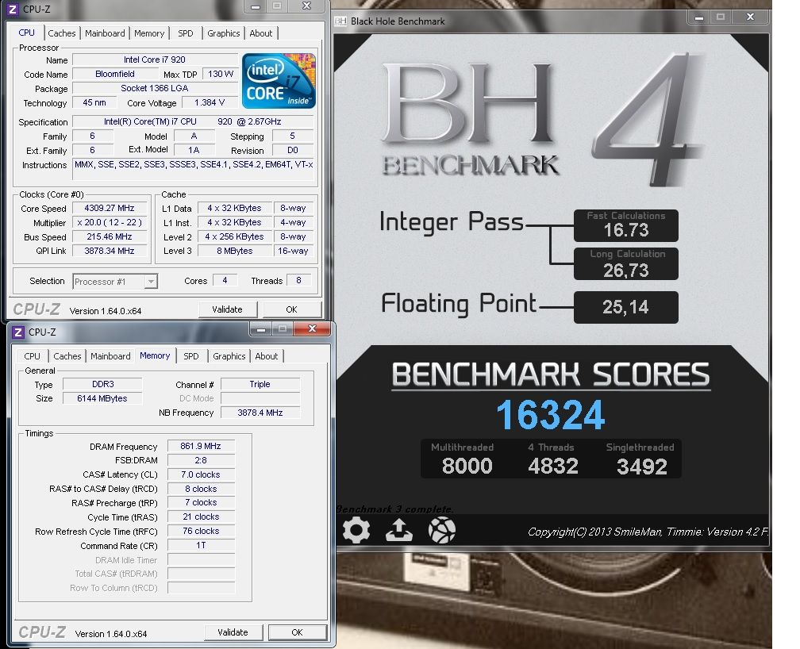
Task: Click the Level 3 cache value 8 MBytes
Action: (x=234, y=251)
